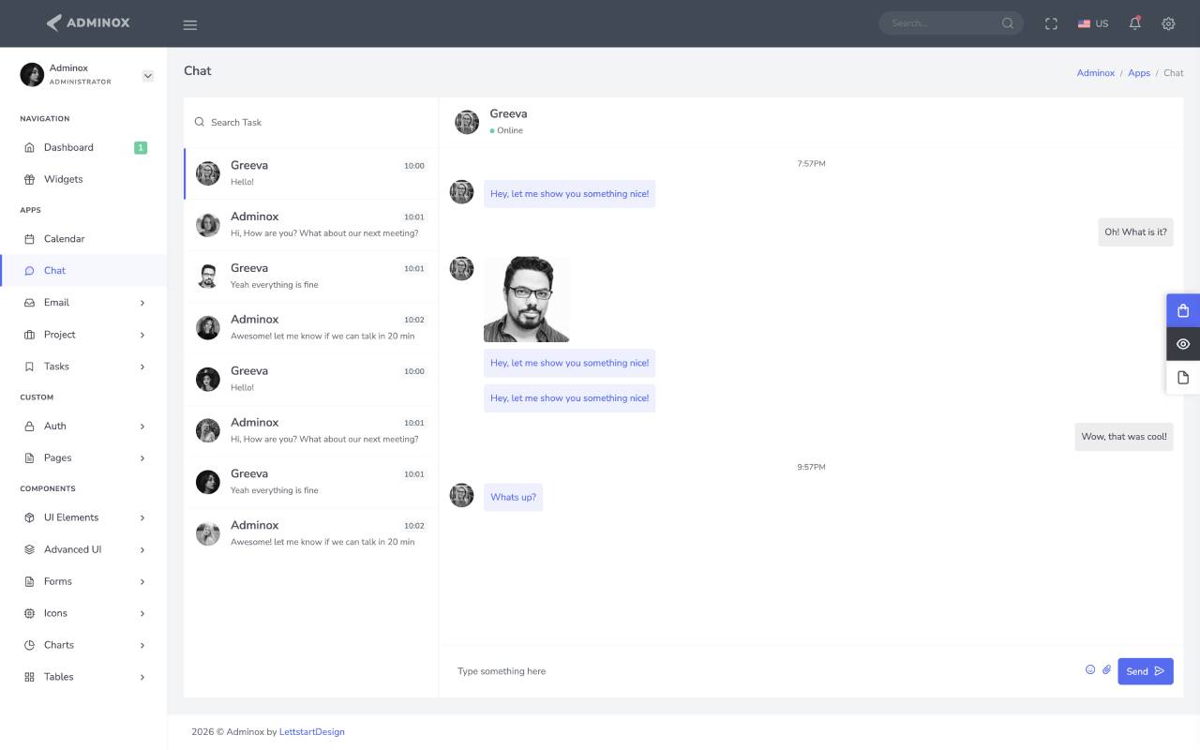Open Dashboard from the sidebar

(83, 147)
